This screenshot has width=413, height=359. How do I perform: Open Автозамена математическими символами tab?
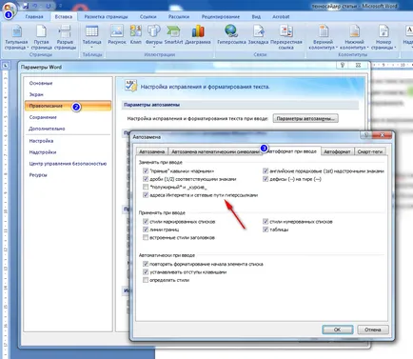(x=215, y=151)
